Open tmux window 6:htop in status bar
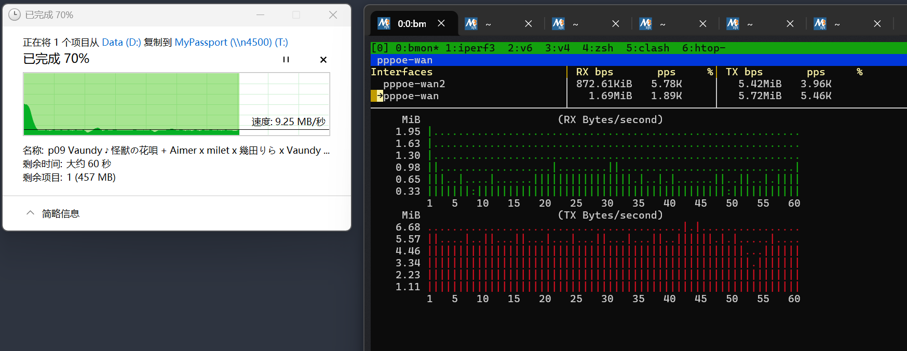907x351 pixels. coord(703,48)
